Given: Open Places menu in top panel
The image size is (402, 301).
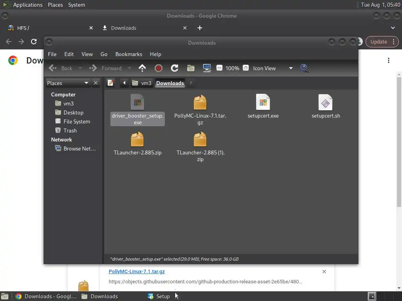Looking at the screenshot, I should (x=55, y=5).
